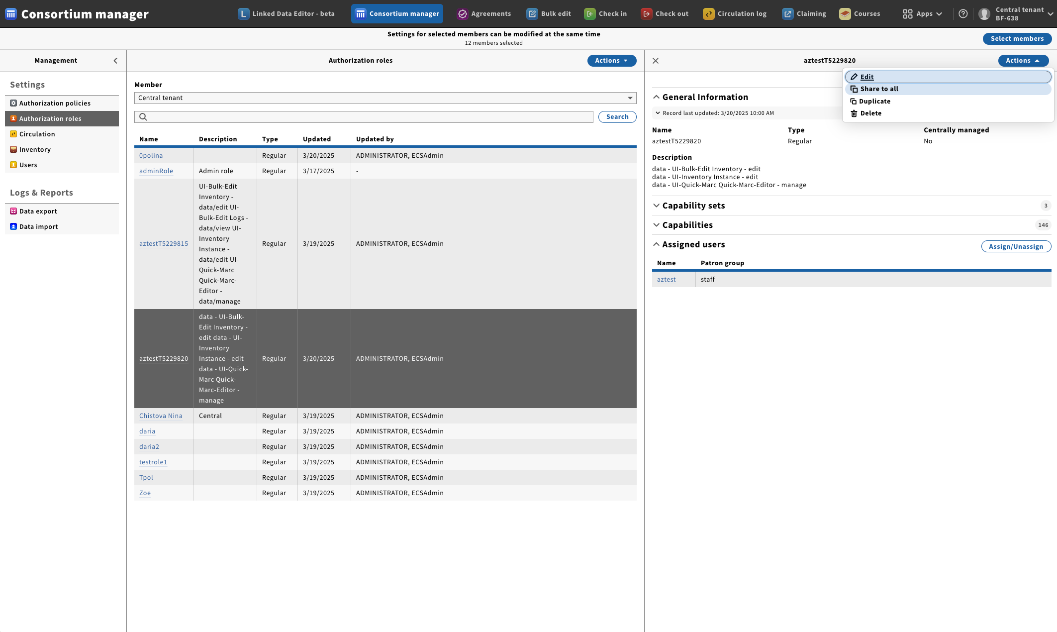1057x632 pixels.
Task: Open the 0polina role link
Action: tap(151, 156)
